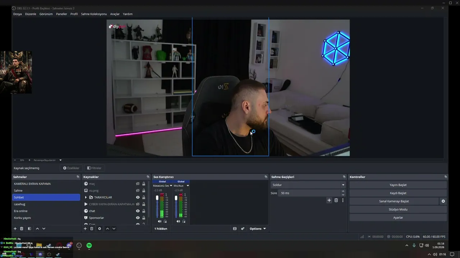Open Spotify from the taskbar

coord(89,245)
